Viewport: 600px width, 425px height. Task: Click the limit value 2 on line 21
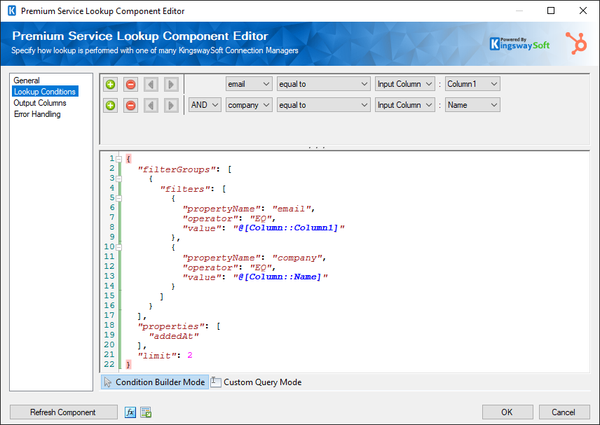click(x=190, y=356)
